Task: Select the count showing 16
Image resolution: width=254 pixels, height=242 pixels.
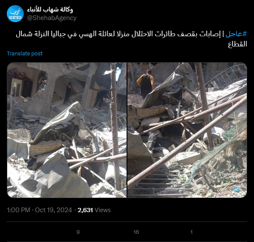Action: click(136, 232)
